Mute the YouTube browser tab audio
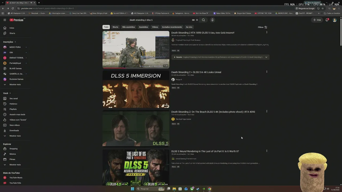This screenshot has height=192, width=342. tap(31, 3)
